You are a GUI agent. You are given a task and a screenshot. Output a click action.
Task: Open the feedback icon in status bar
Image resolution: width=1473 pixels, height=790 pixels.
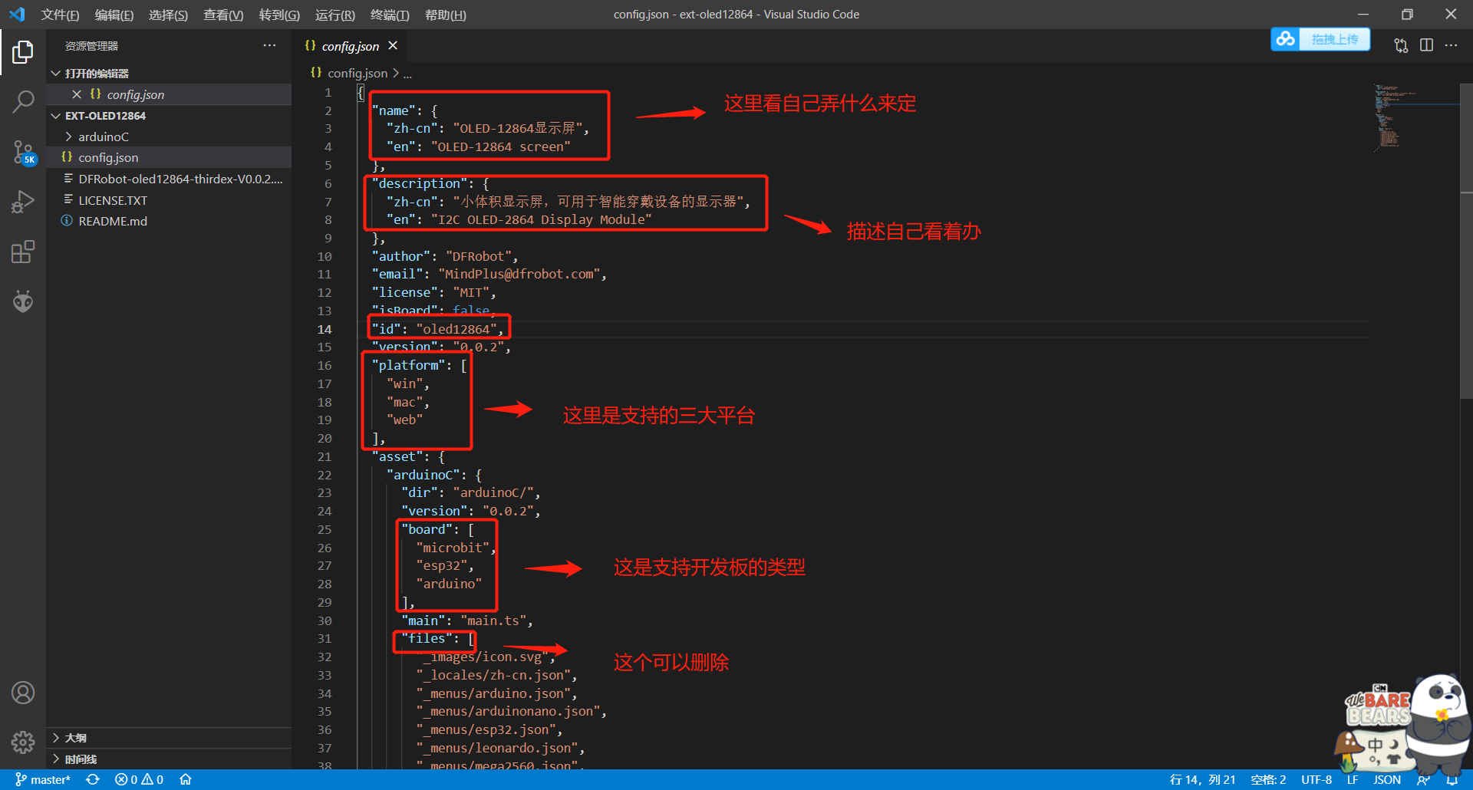click(x=1424, y=779)
